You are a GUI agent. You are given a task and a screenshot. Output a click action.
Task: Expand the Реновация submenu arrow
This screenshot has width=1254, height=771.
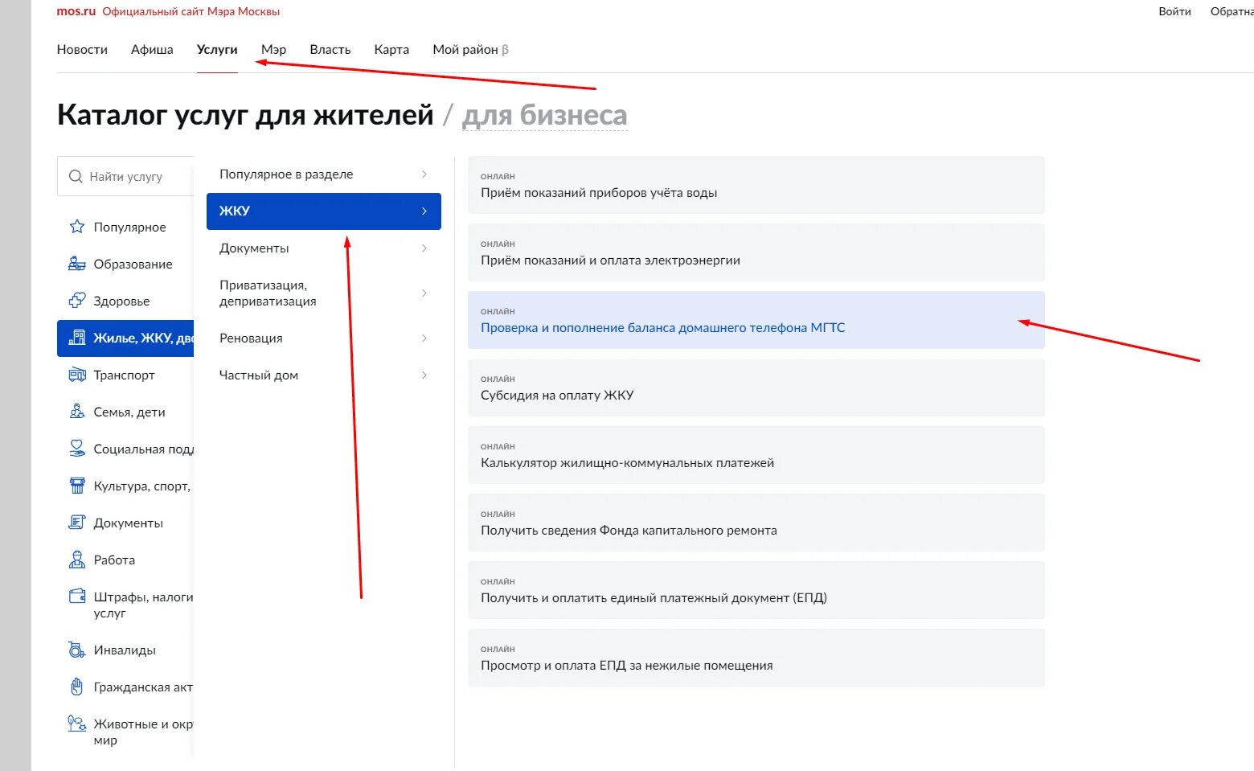point(424,338)
